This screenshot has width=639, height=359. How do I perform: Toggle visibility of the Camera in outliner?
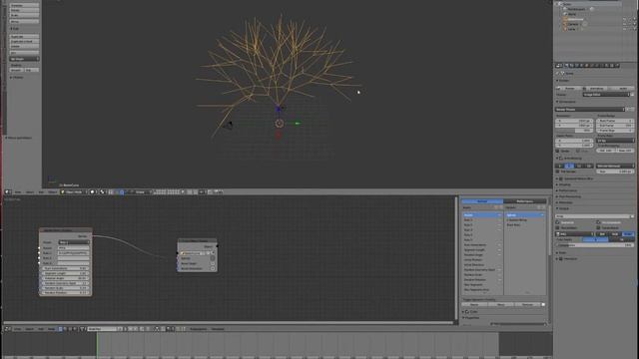pyautogui.click(x=624, y=24)
